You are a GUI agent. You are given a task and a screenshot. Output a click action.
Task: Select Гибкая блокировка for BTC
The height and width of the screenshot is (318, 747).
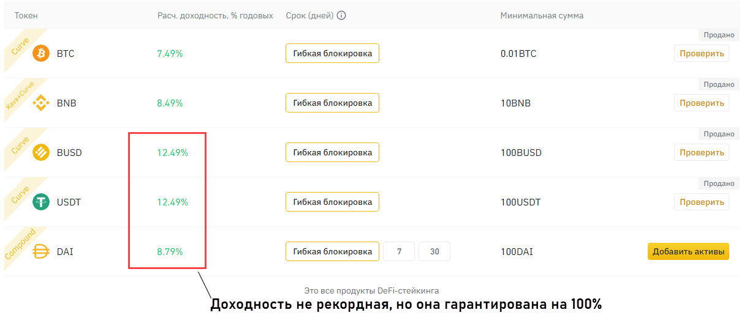coord(332,54)
